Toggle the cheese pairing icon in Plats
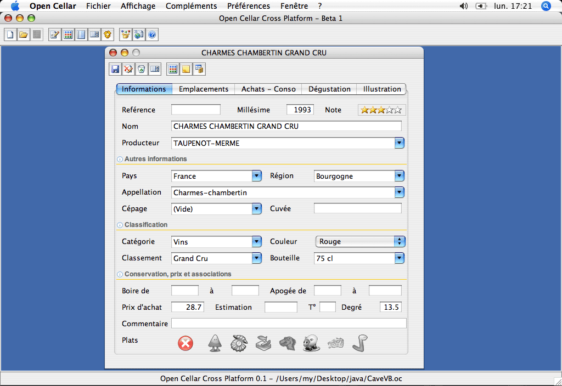The height and width of the screenshot is (386, 562). click(x=335, y=343)
